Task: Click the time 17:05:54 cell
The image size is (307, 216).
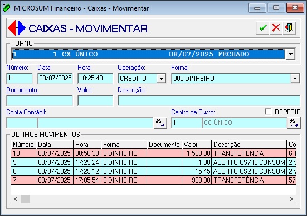Action: [x=87, y=180]
